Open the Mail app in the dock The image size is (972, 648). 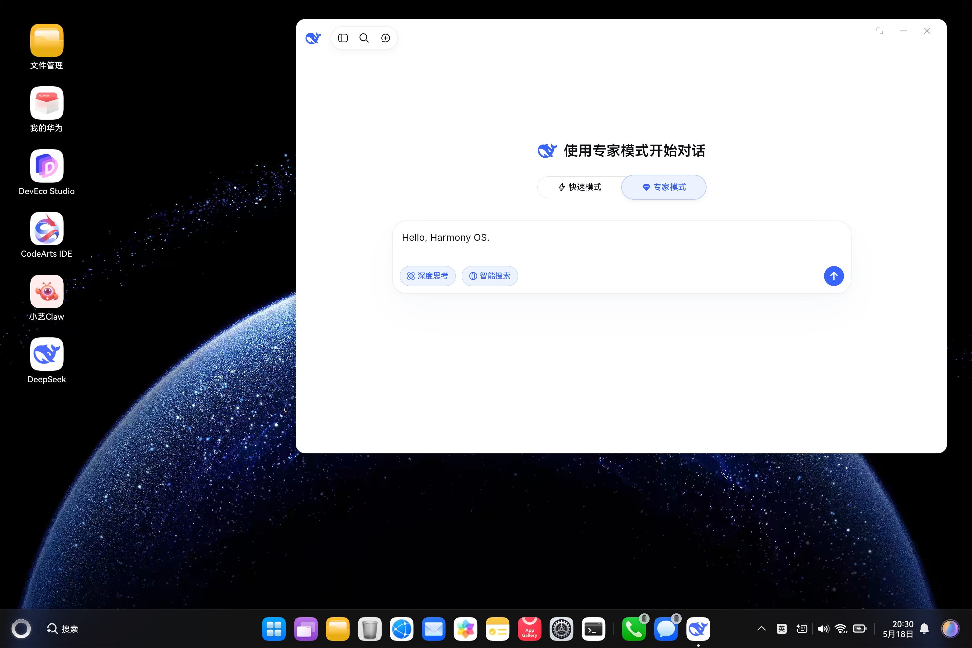pyautogui.click(x=434, y=629)
